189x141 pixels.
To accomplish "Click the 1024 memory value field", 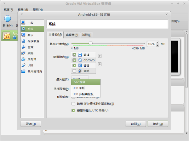I will (x=152, y=44).
